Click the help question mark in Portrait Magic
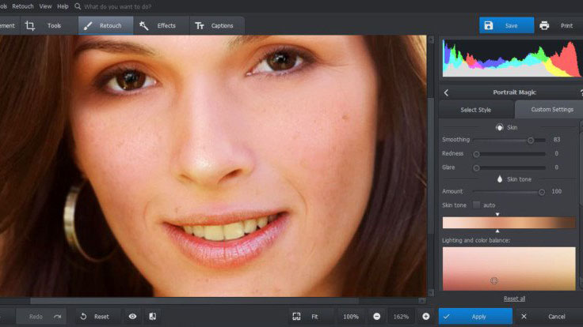 581,92
